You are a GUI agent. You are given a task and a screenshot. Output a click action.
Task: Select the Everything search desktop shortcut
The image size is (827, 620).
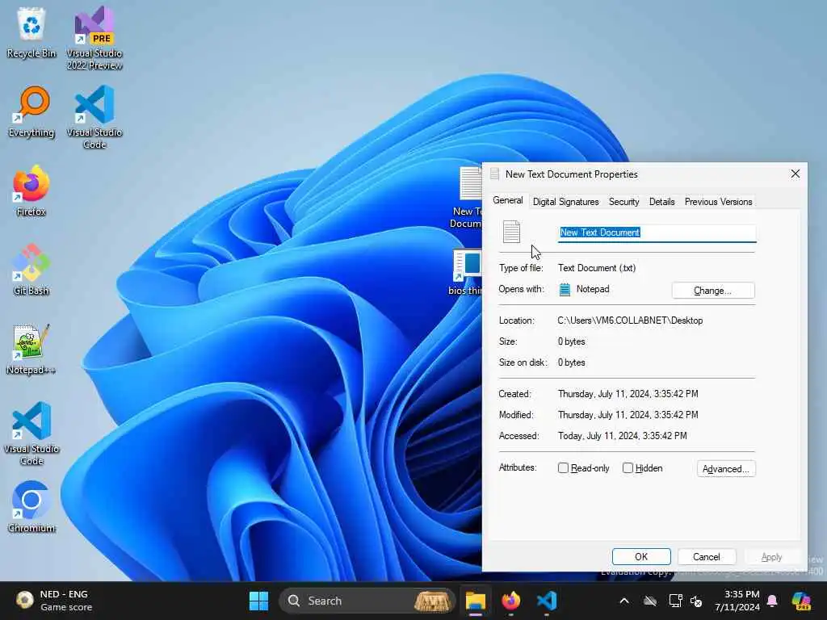click(31, 111)
